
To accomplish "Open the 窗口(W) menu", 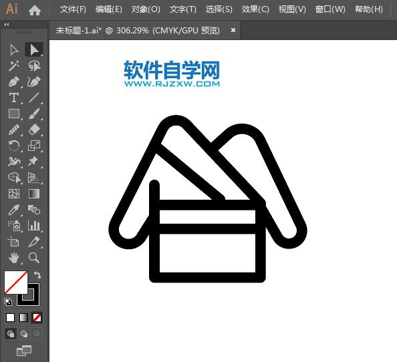I will 330,9.
